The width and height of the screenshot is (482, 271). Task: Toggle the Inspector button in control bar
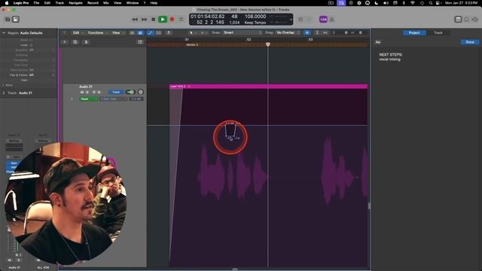click(16, 20)
